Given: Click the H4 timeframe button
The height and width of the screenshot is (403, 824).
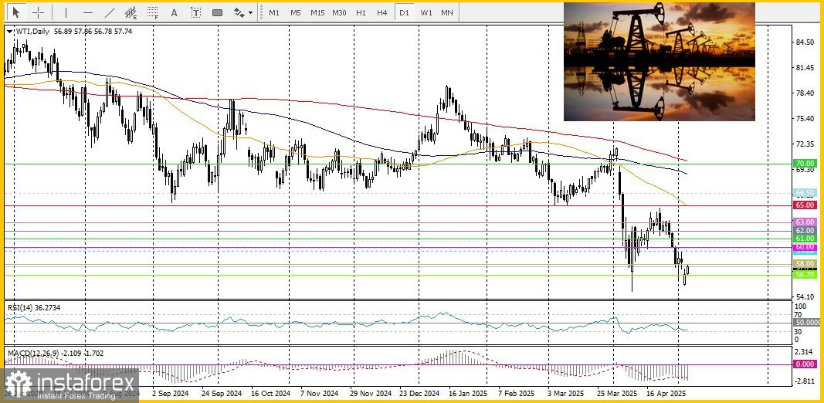Looking at the screenshot, I should (382, 12).
